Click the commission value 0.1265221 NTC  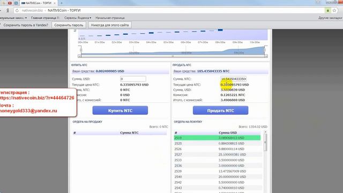click(x=233, y=95)
